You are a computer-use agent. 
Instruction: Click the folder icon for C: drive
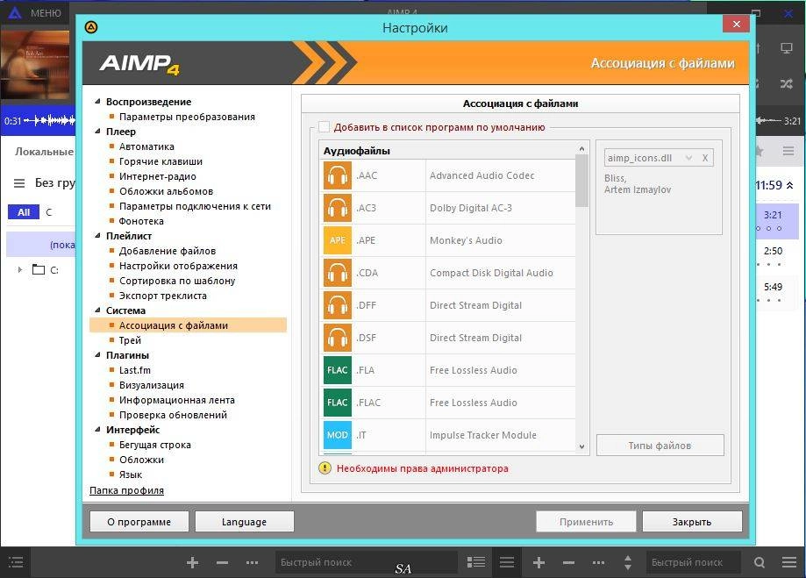tap(39, 269)
